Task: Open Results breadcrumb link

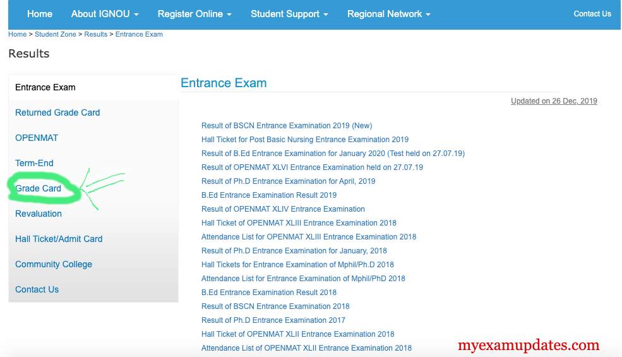Action: (x=95, y=34)
